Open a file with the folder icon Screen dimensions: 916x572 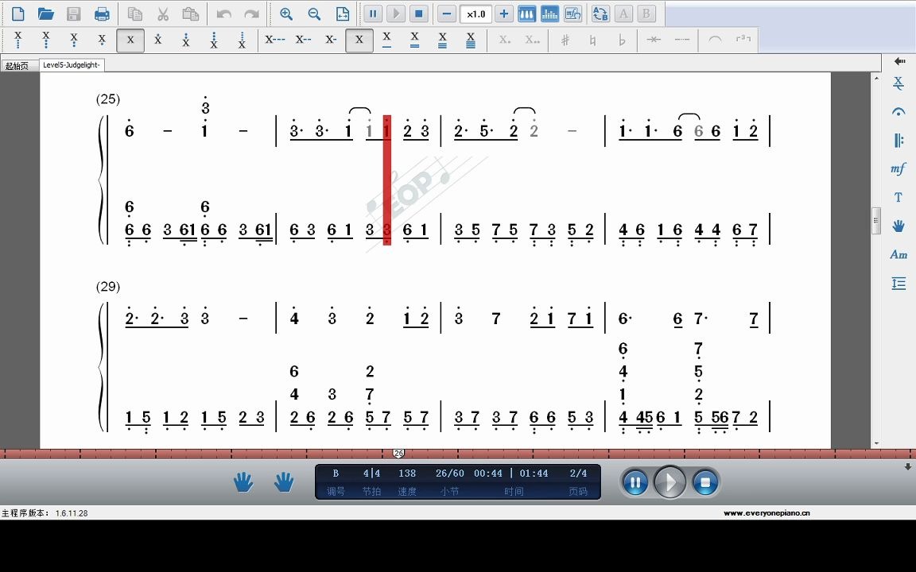click(x=45, y=14)
